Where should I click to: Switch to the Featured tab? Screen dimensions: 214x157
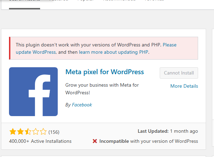click(59, 1)
